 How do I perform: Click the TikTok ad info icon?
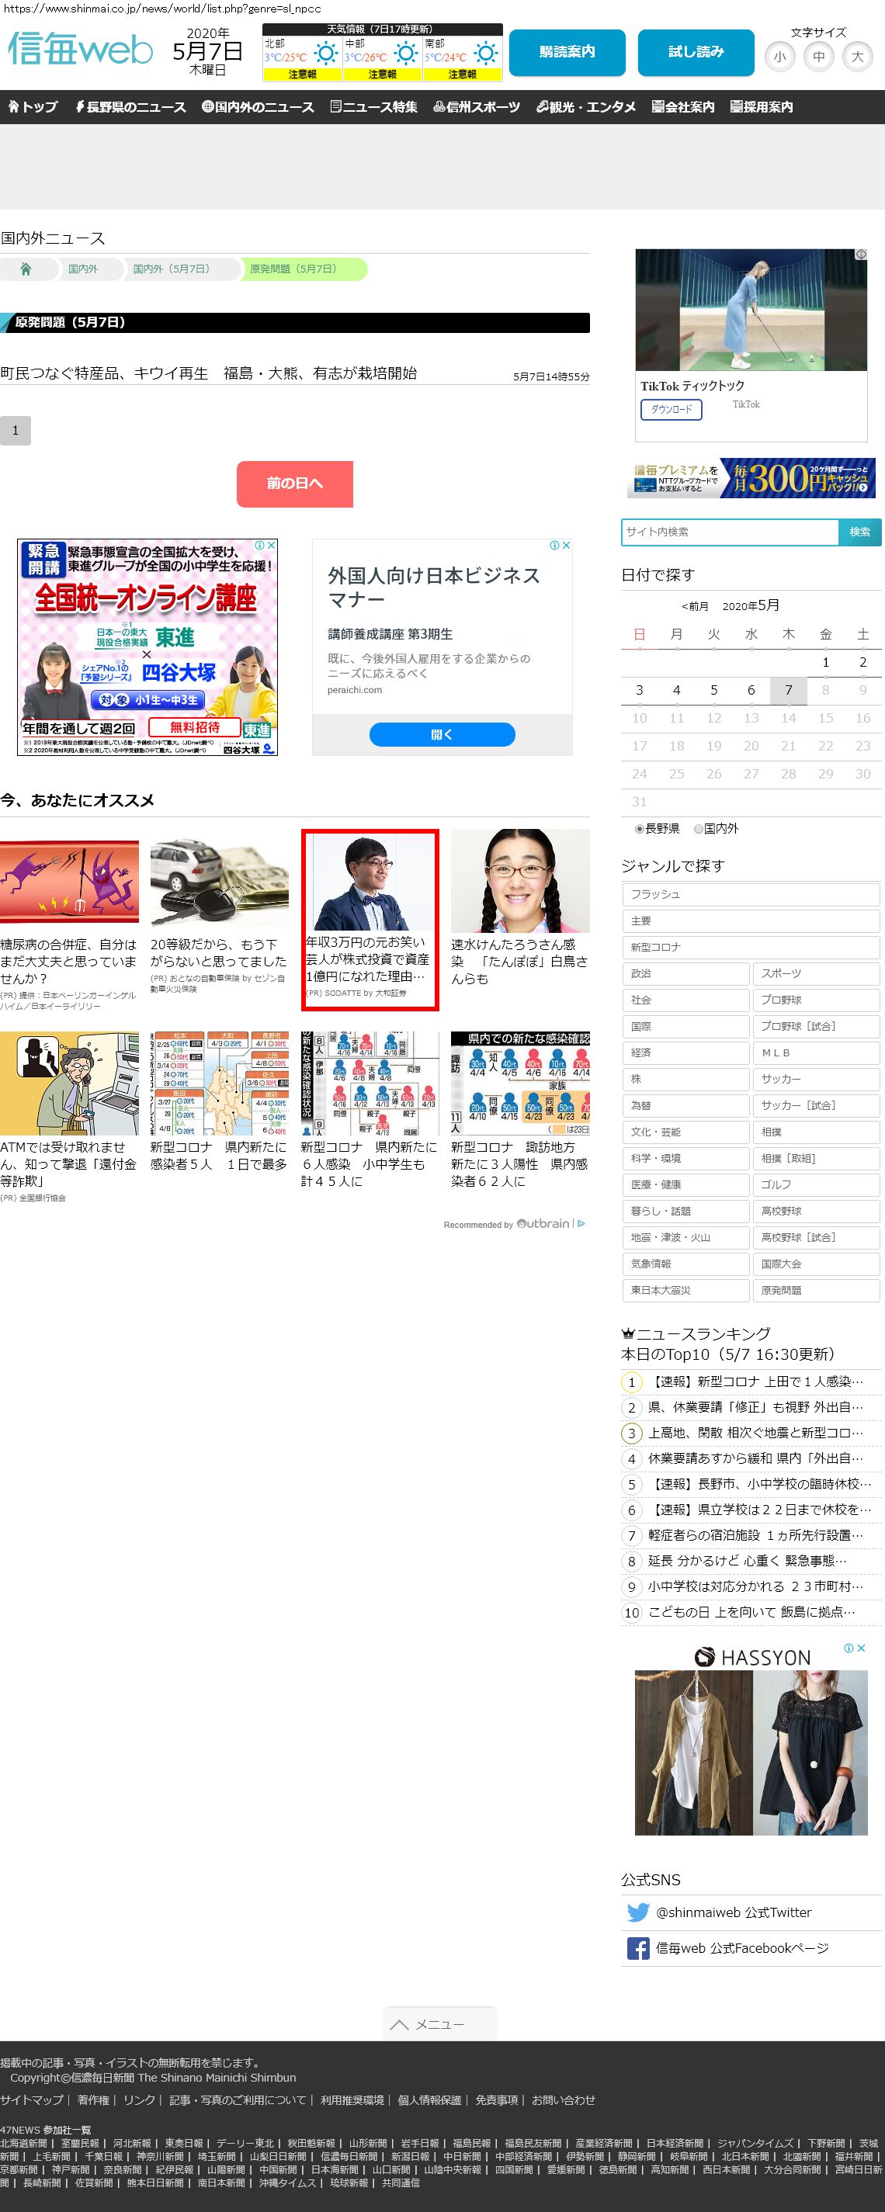pyautogui.click(x=860, y=255)
